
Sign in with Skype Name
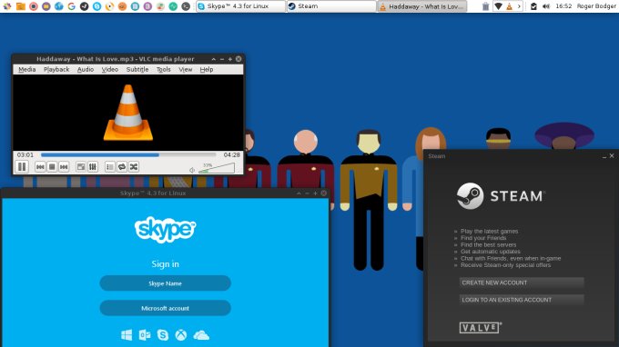[x=165, y=283]
